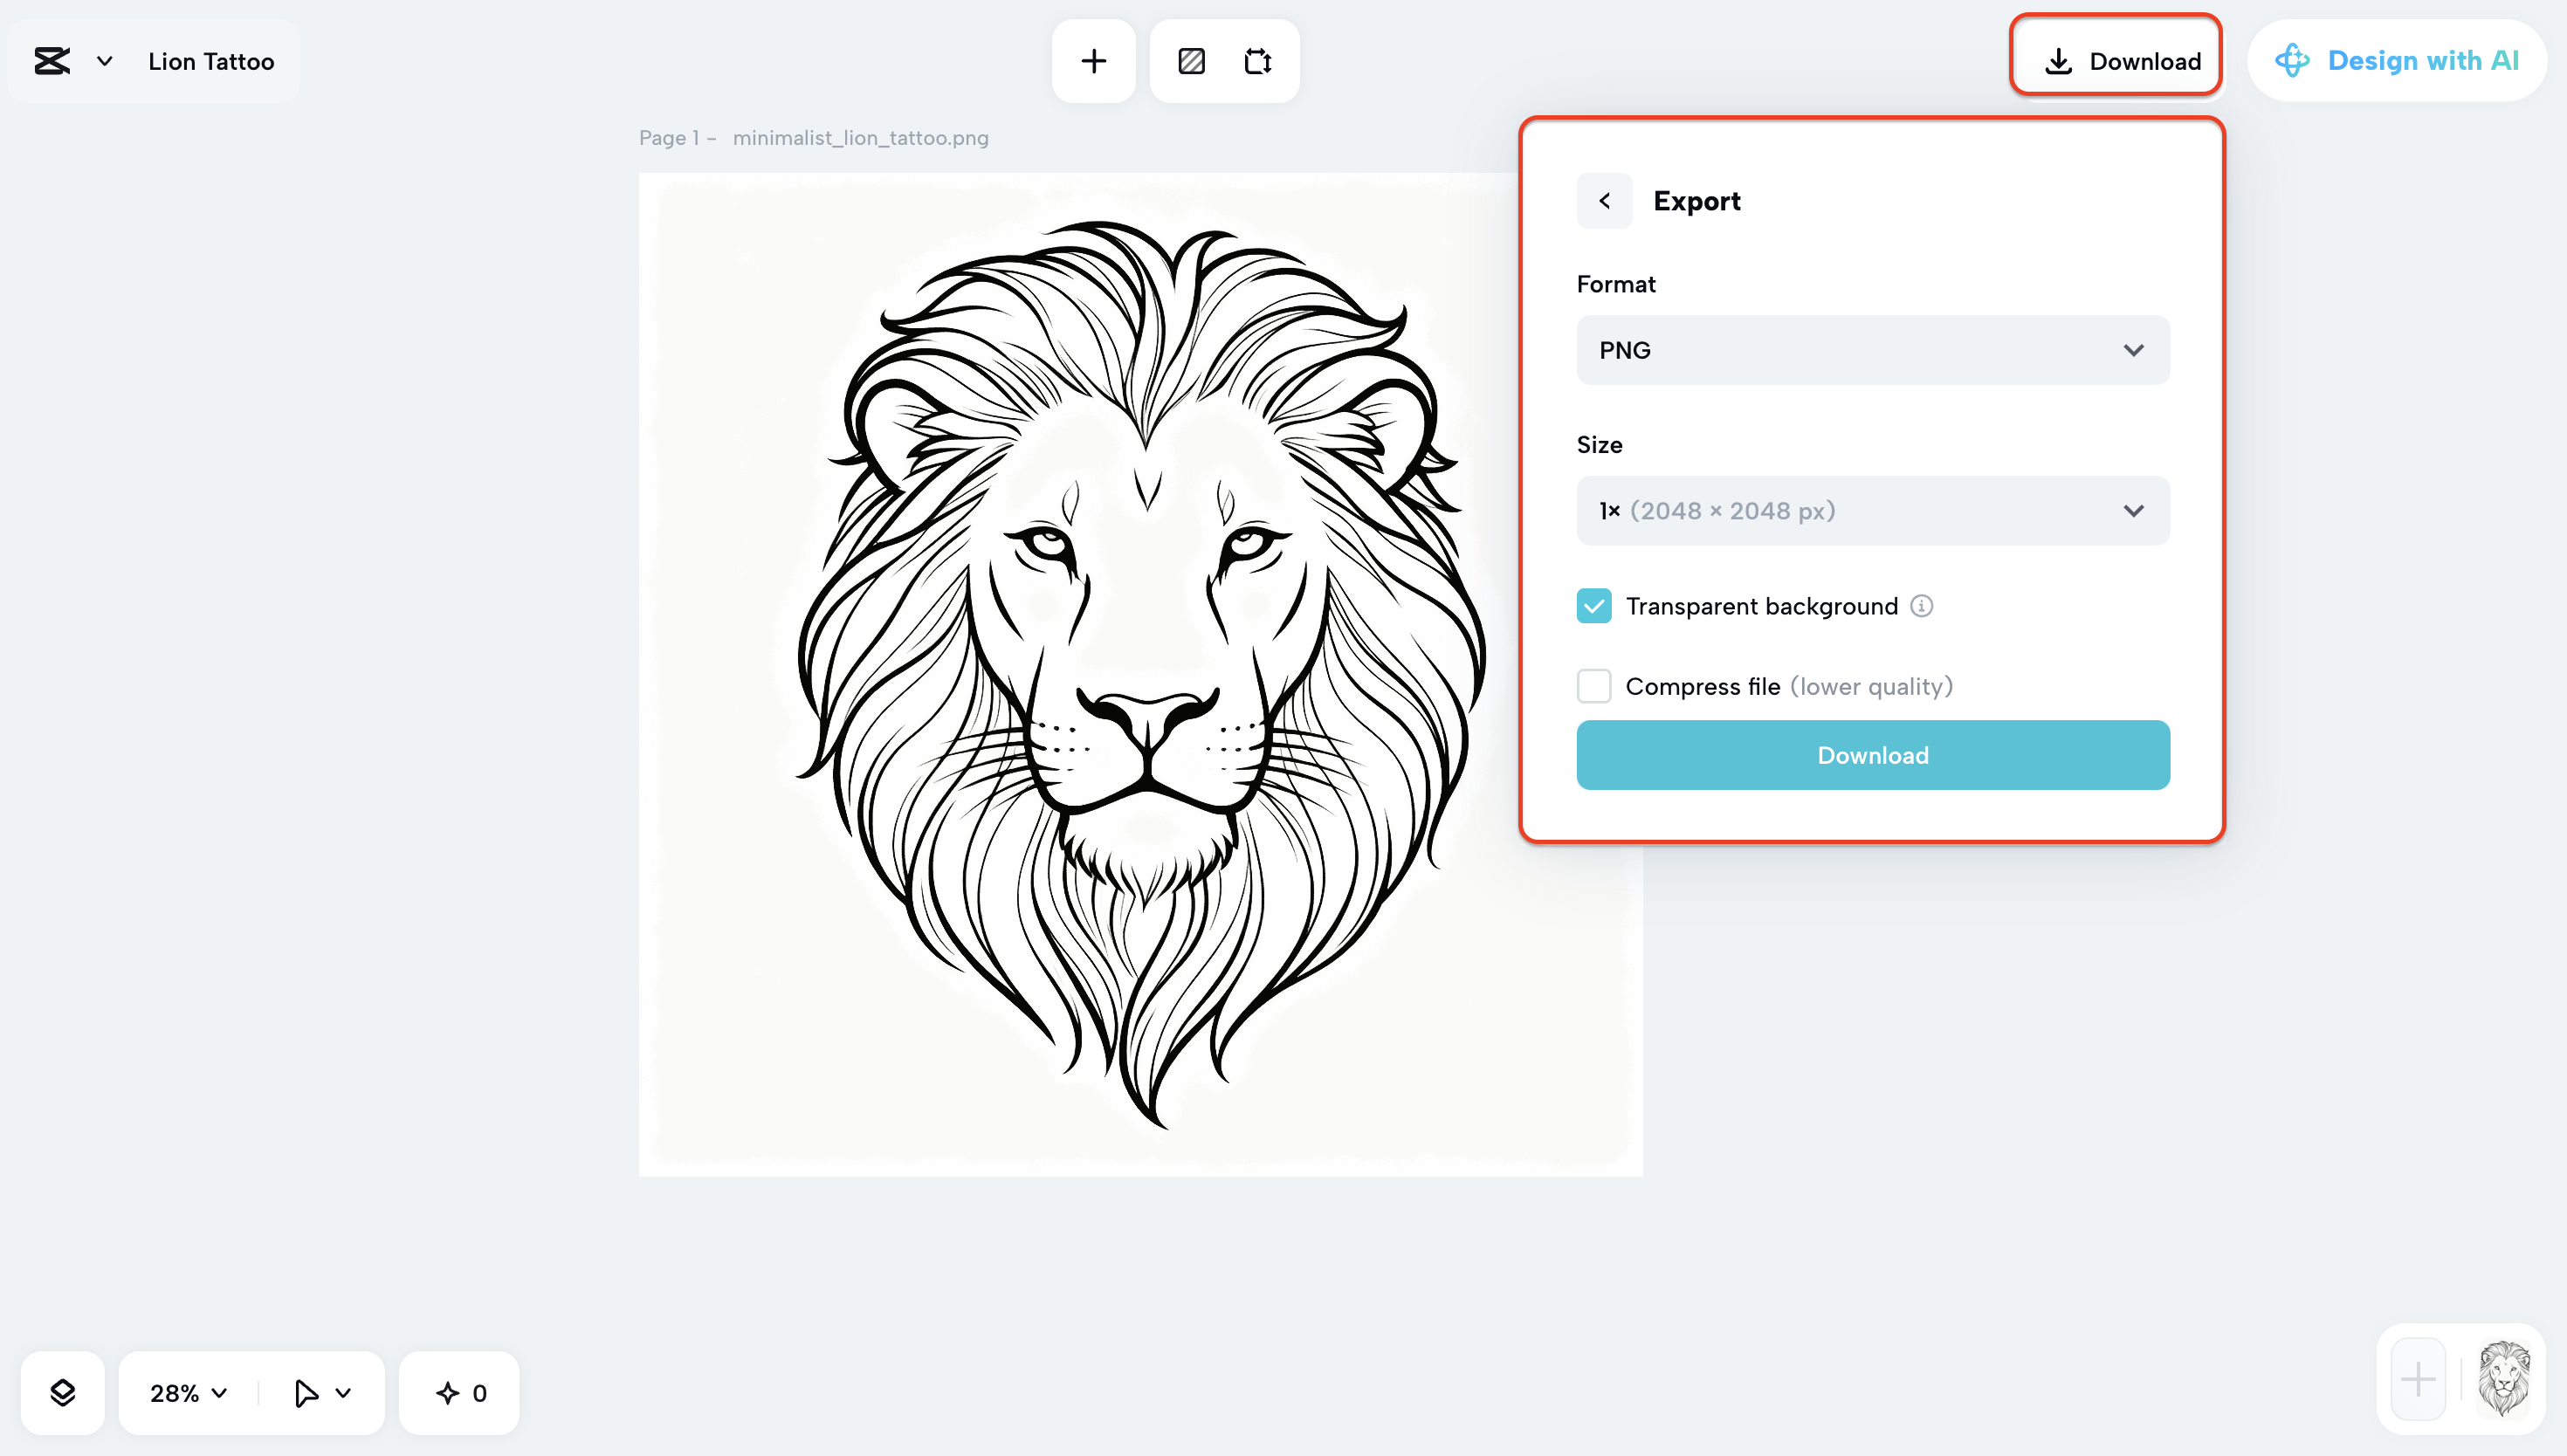
Task: Select the pointer tool icon
Action: pyautogui.click(x=306, y=1392)
